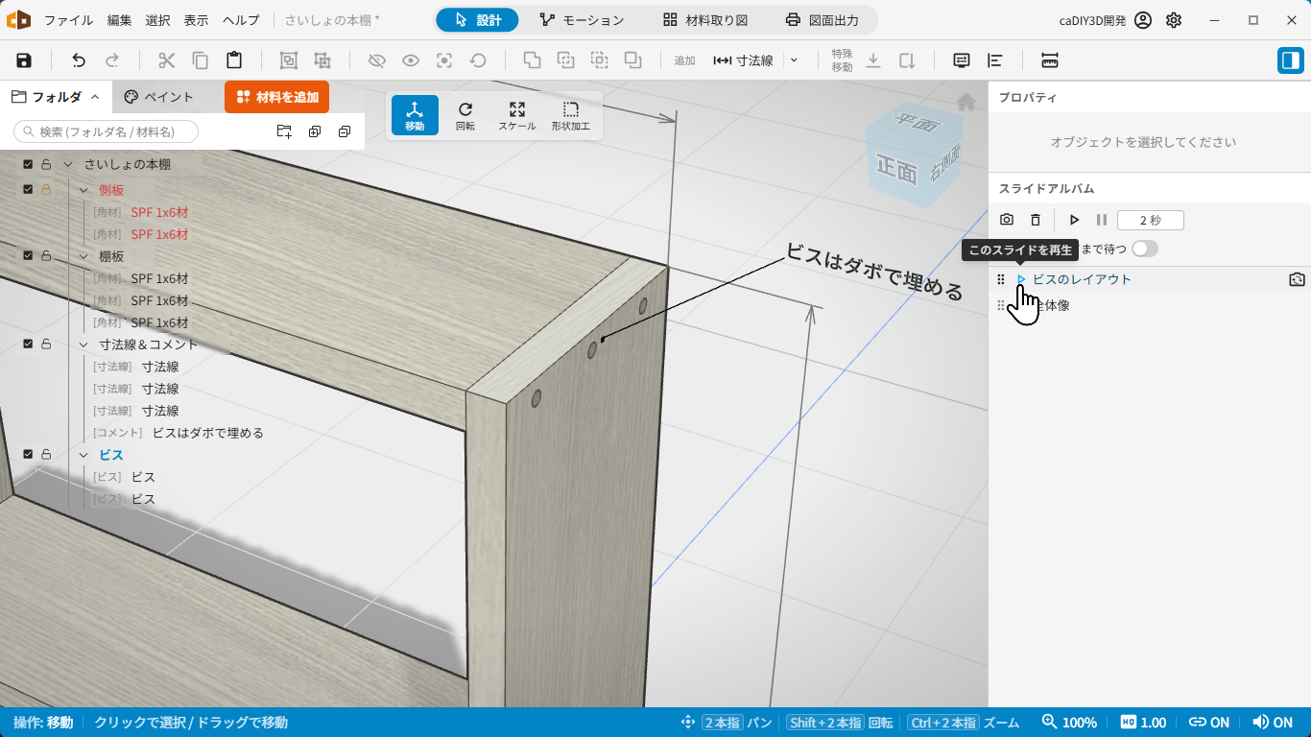The height and width of the screenshot is (737, 1311).
Task: Click the home view icon in viewport
Action: [x=966, y=102]
